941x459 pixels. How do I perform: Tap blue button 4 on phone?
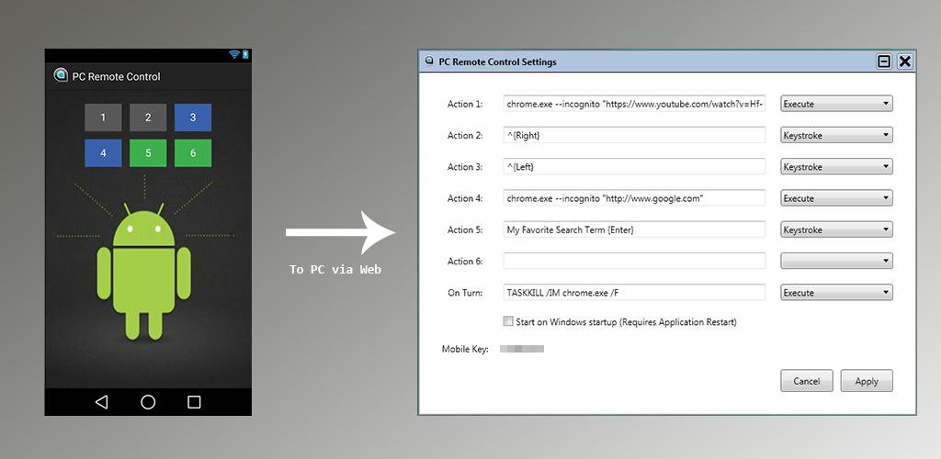coord(103,152)
